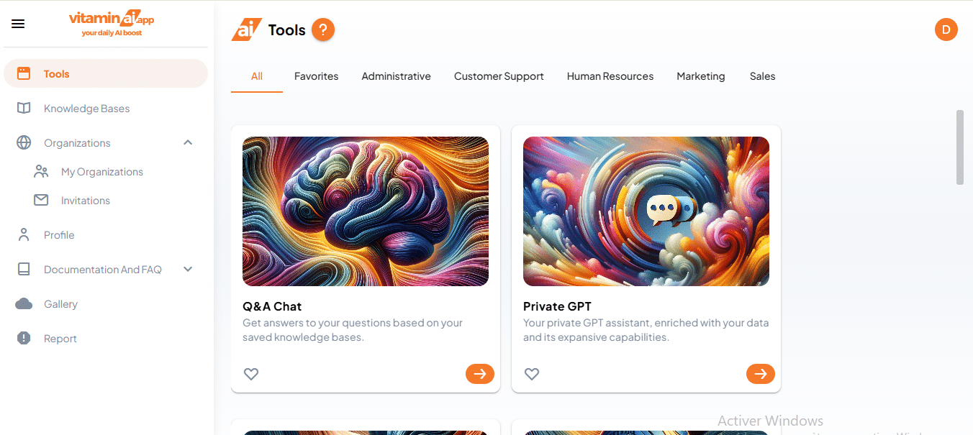Switch to the Favorites tab
Screen dimensions: 973x435
tap(316, 76)
